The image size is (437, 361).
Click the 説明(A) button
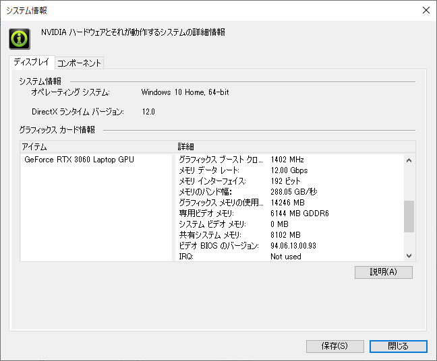point(384,272)
